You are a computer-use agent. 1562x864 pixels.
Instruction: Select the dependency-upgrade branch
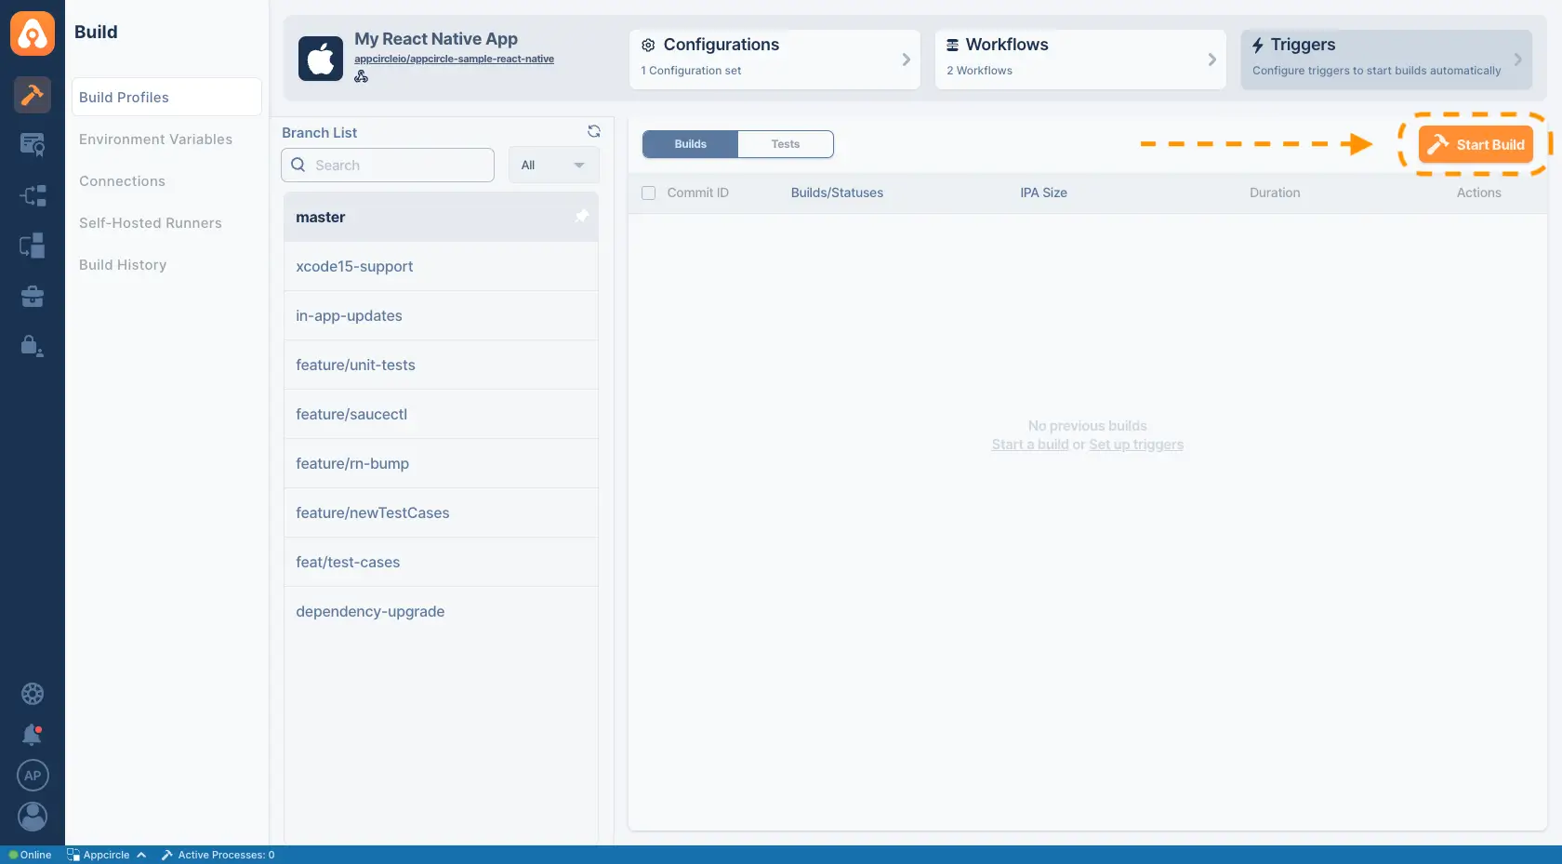tap(441, 611)
